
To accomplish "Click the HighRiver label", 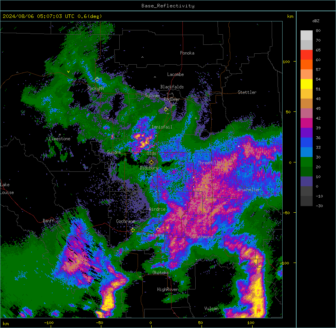I will click(168, 289).
